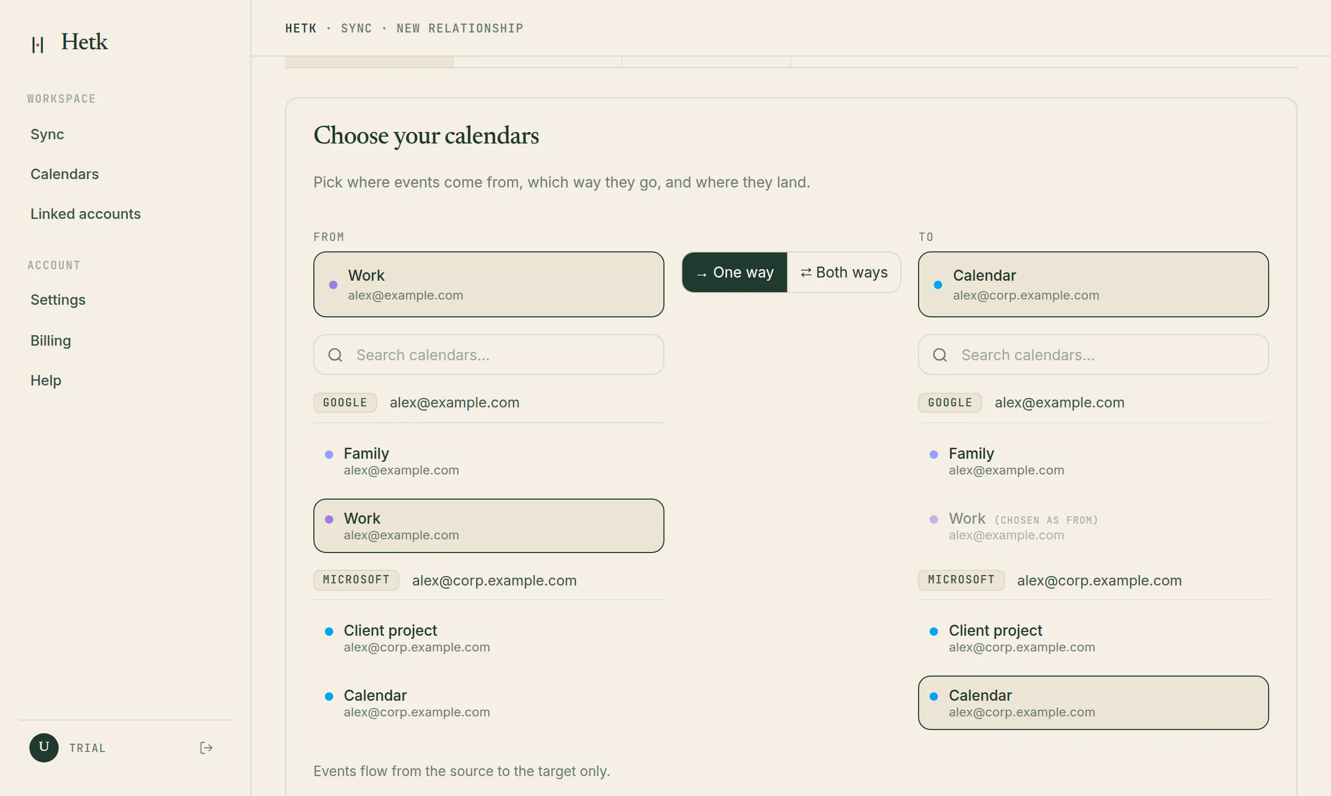Choose Family calendar in the From list
1331x796 pixels.
coord(488,461)
